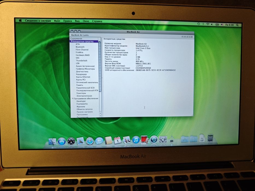
Task: Launch iTunes from the Dock
Action: [x=136, y=140]
